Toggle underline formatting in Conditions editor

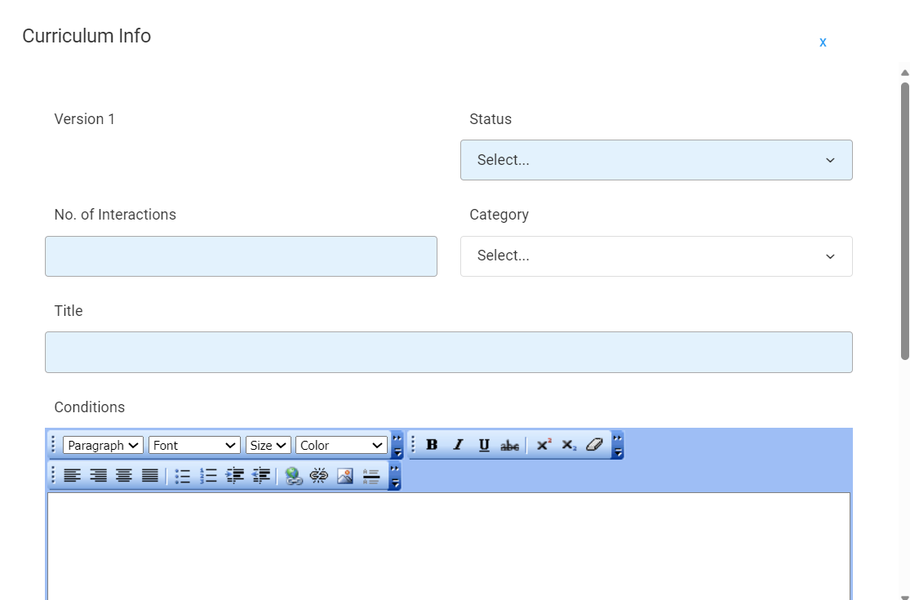[484, 445]
